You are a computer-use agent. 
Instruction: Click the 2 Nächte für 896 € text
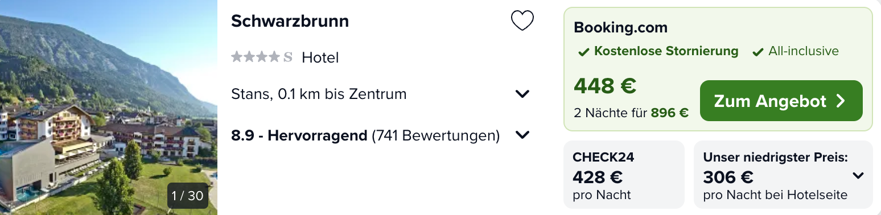tap(631, 113)
